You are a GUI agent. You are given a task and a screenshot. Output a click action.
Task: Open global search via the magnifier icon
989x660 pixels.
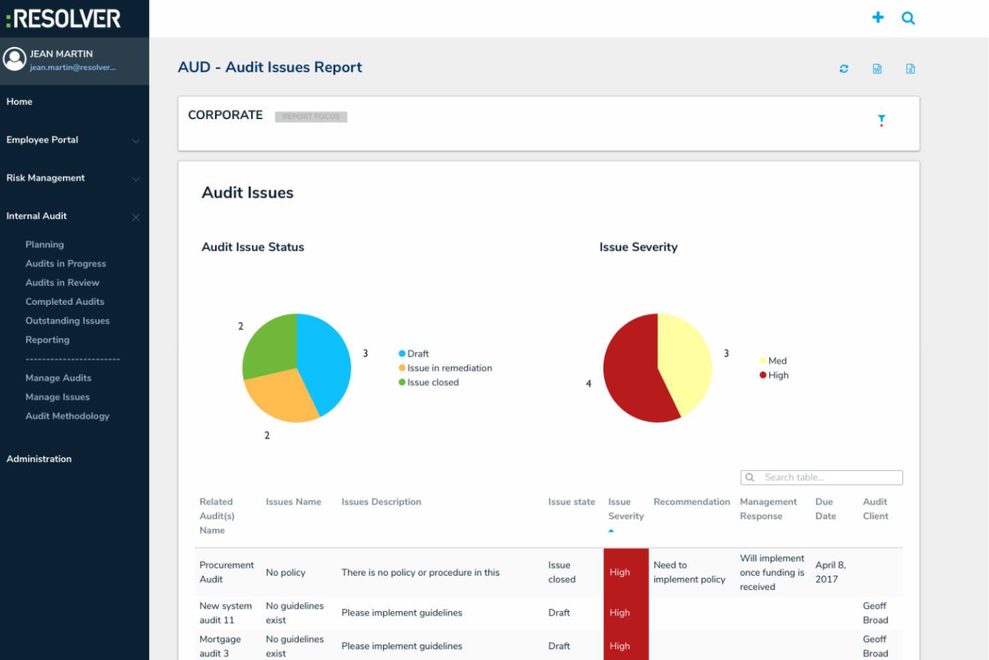[x=909, y=18]
